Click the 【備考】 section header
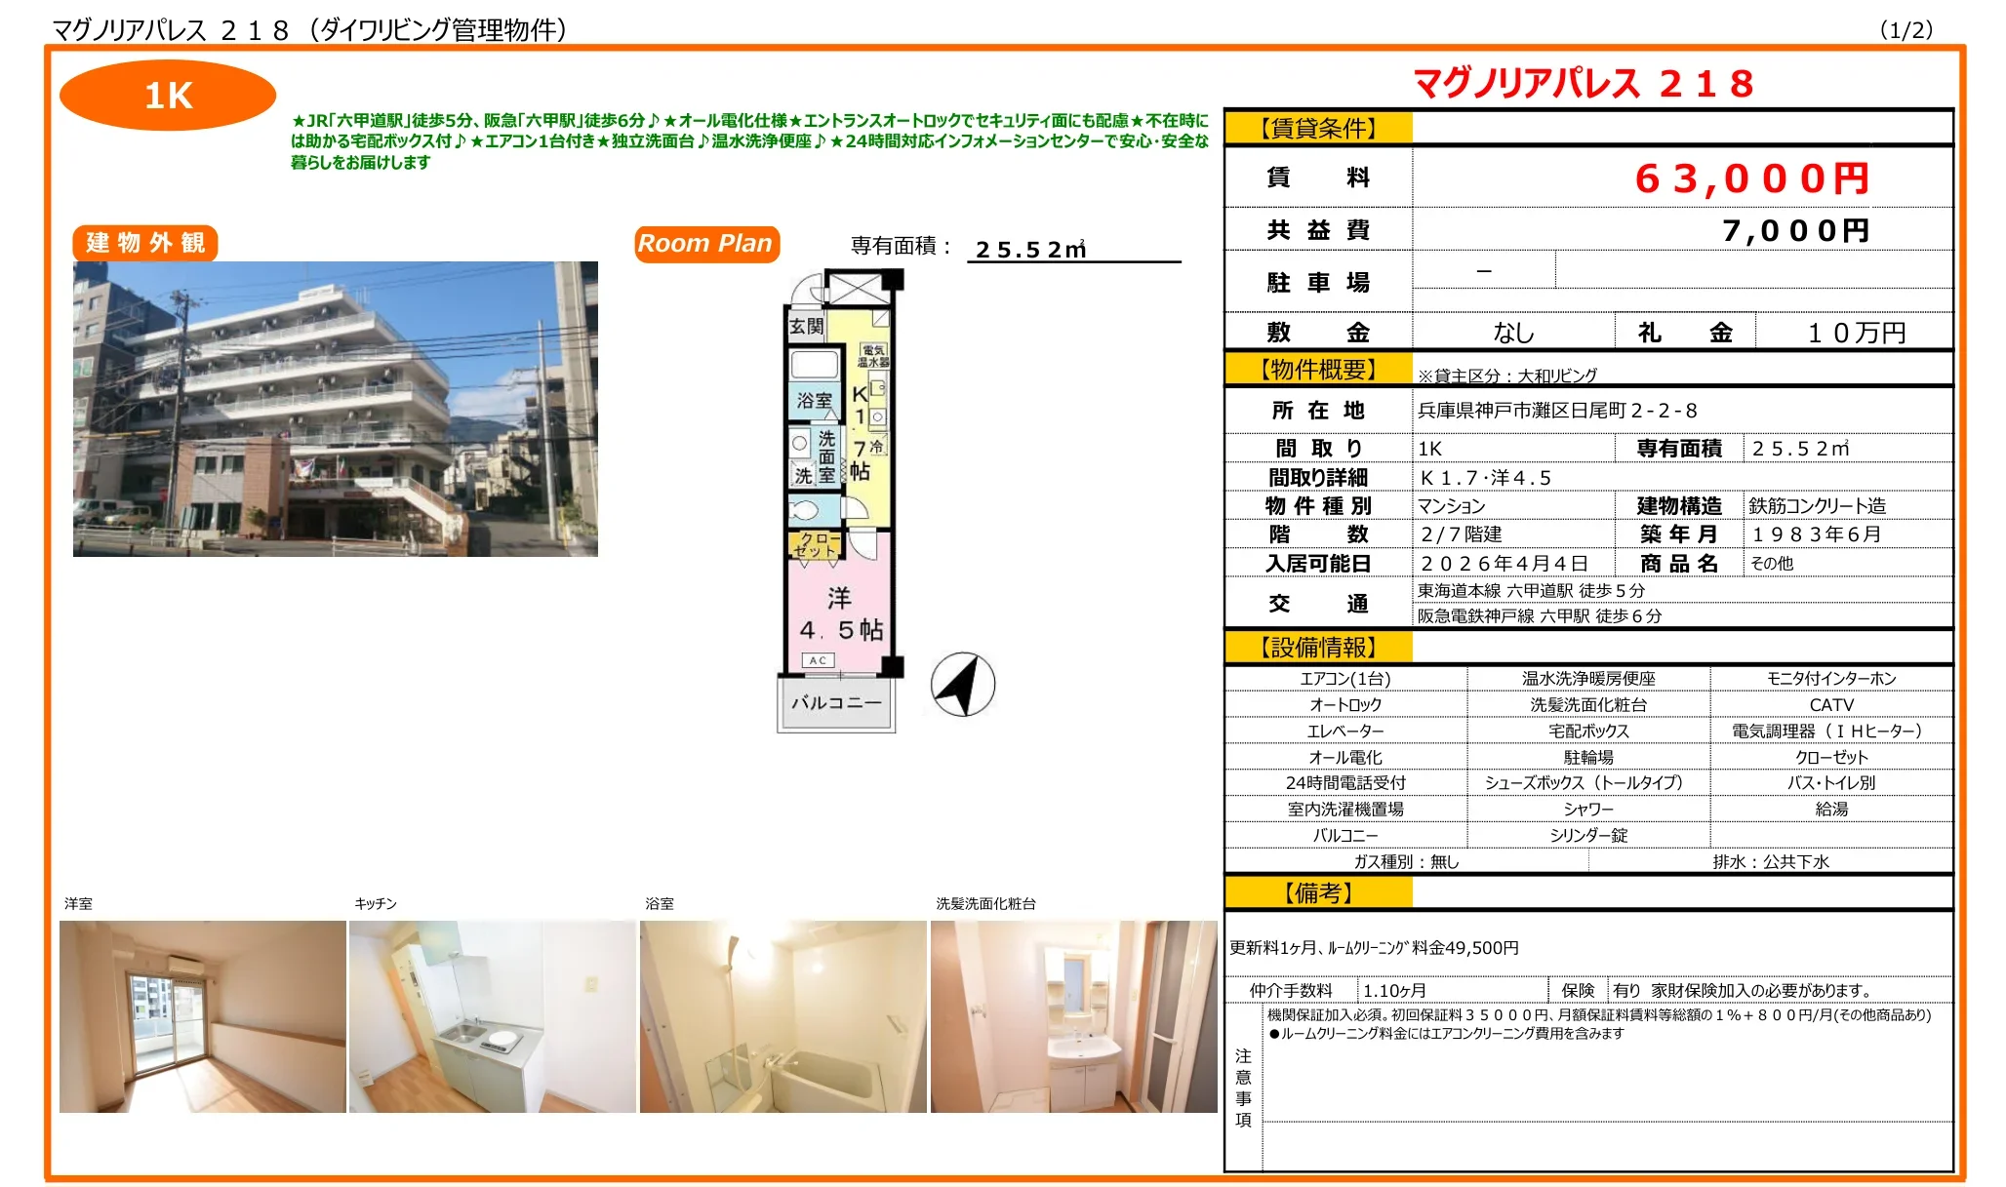Image resolution: width=2006 pixels, height=1187 pixels. [x=1317, y=892]
